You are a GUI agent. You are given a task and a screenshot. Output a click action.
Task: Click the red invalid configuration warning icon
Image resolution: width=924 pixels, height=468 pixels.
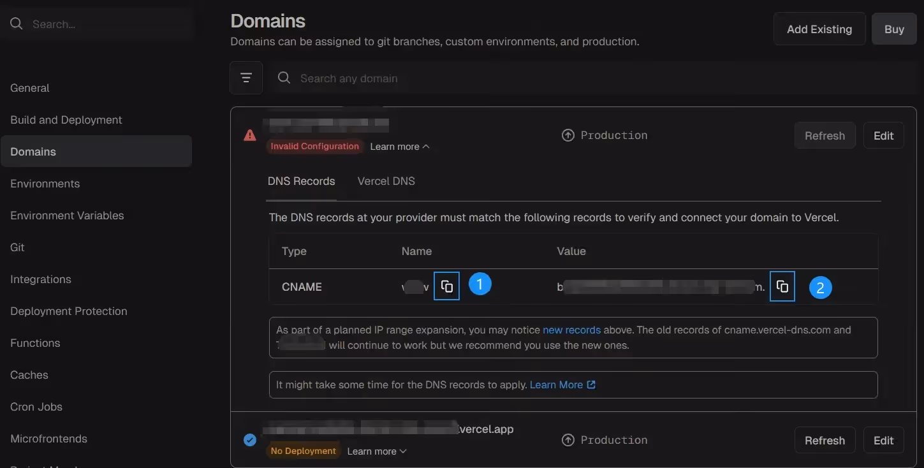pyautogui.click(x=250, y=135)
